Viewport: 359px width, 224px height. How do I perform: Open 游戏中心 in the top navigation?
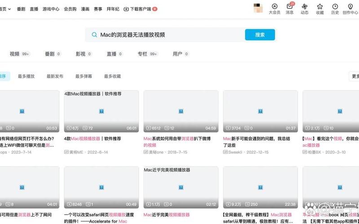pyautogui.click(x=51, y=9)
